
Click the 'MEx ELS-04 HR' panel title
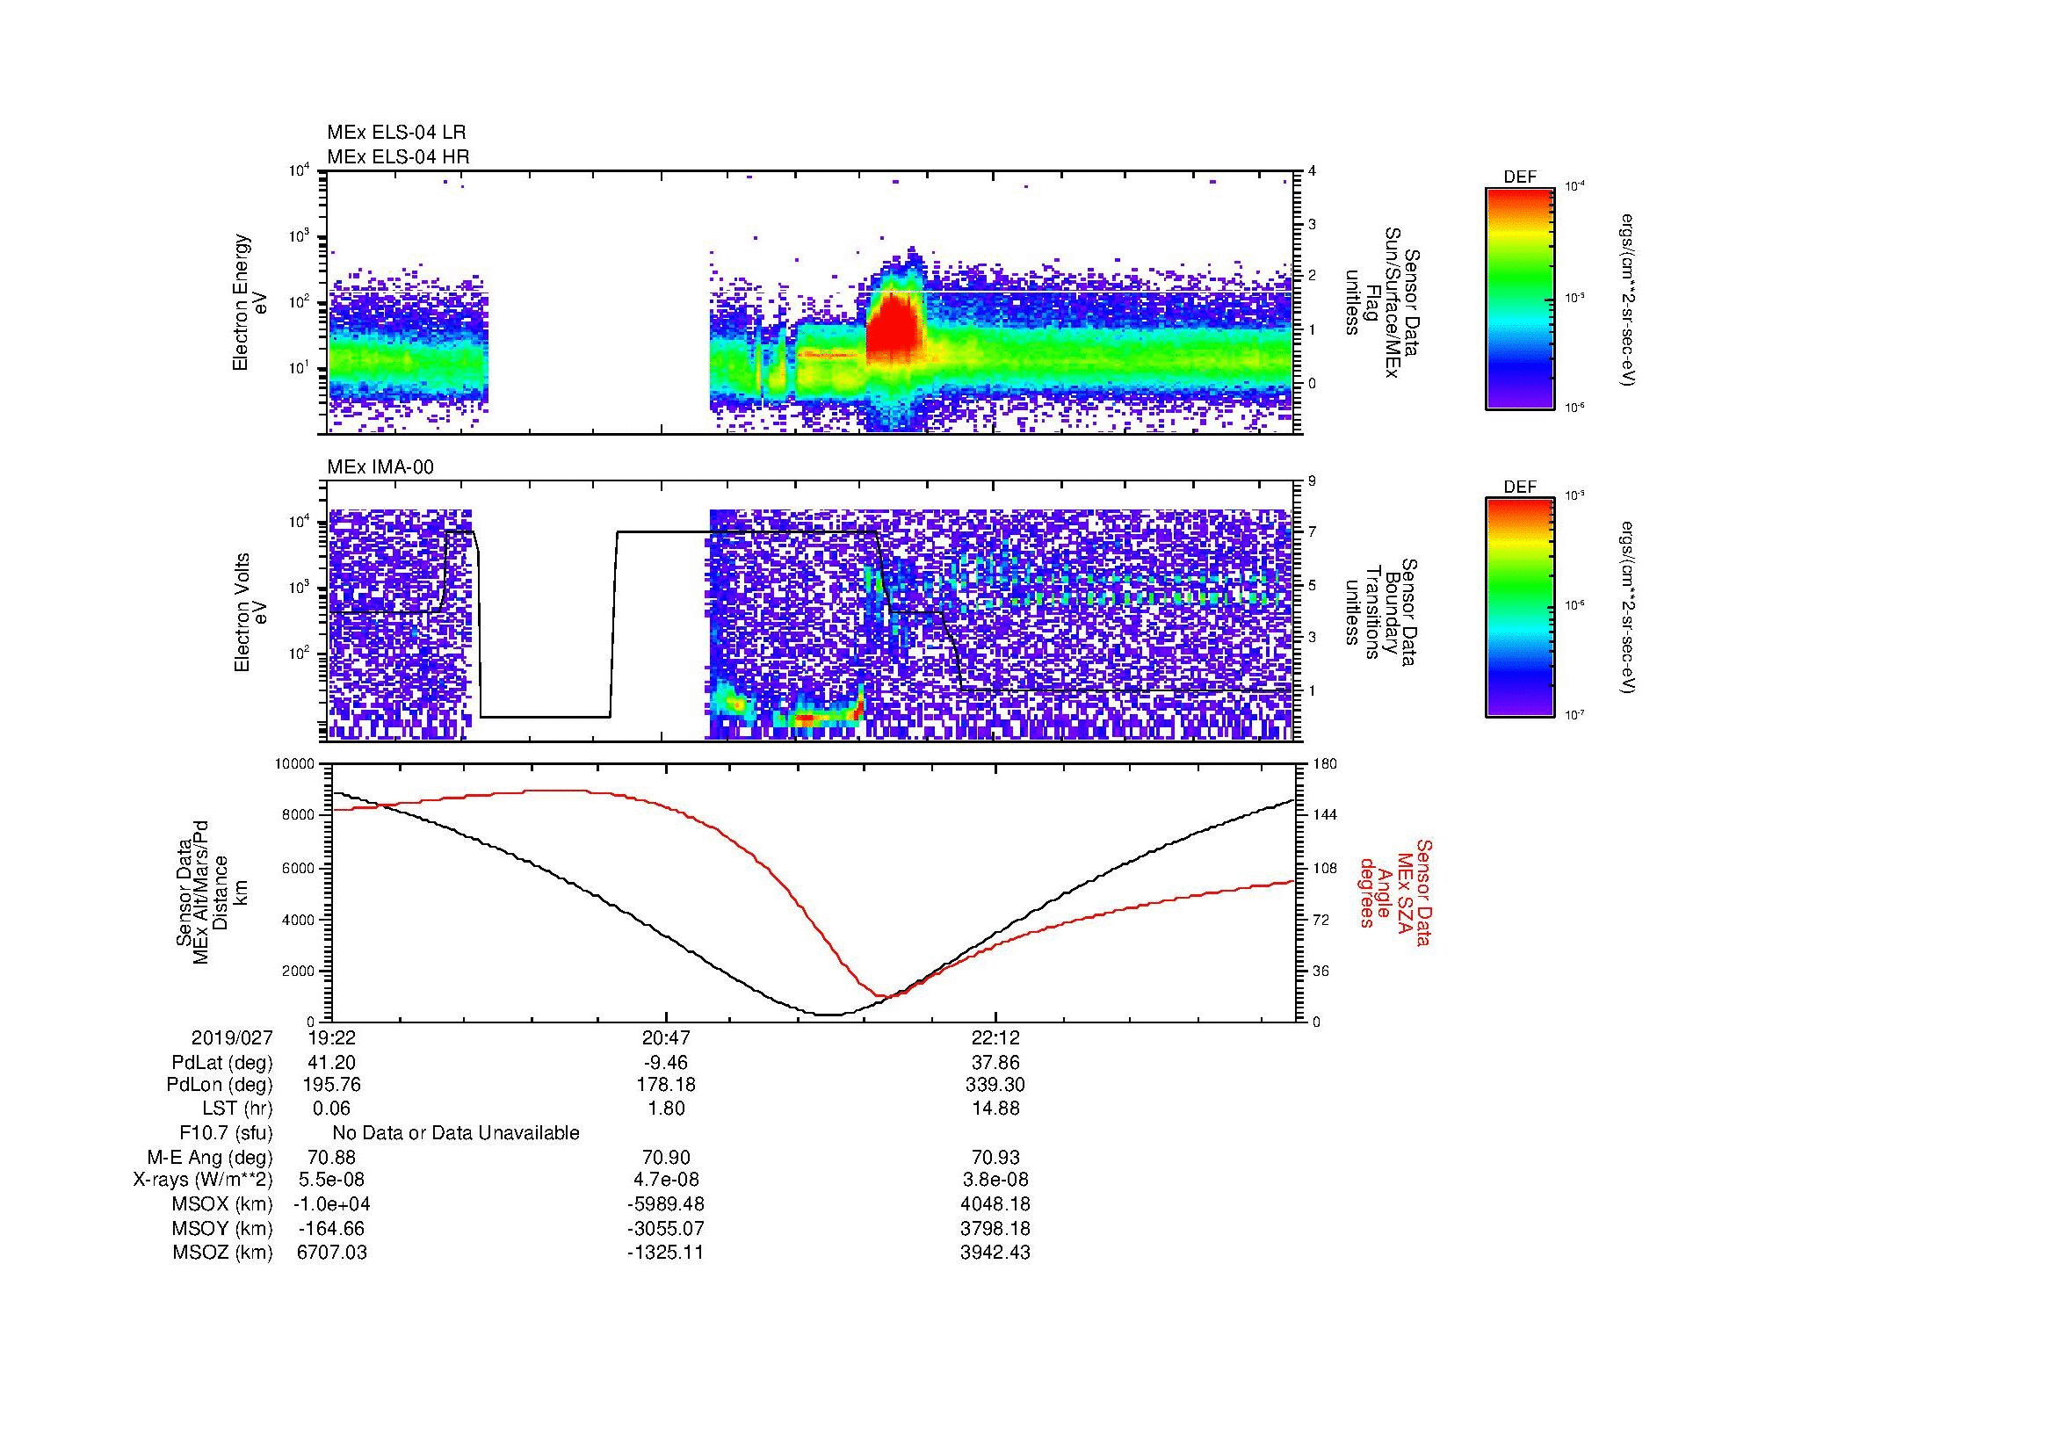[x=398, y=156]
